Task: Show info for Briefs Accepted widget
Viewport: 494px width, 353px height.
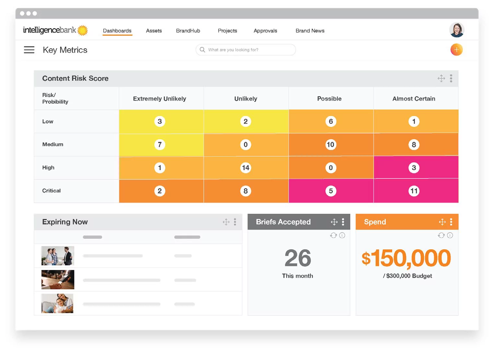Action: 342,235
